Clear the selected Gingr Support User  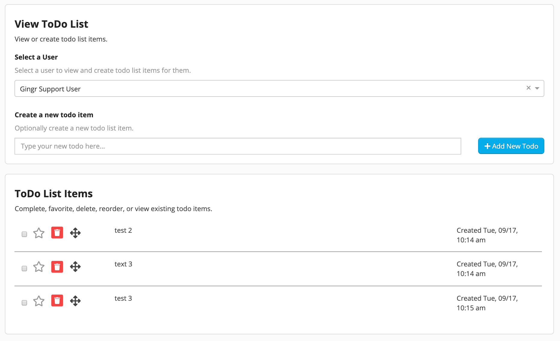click(528, 88)
